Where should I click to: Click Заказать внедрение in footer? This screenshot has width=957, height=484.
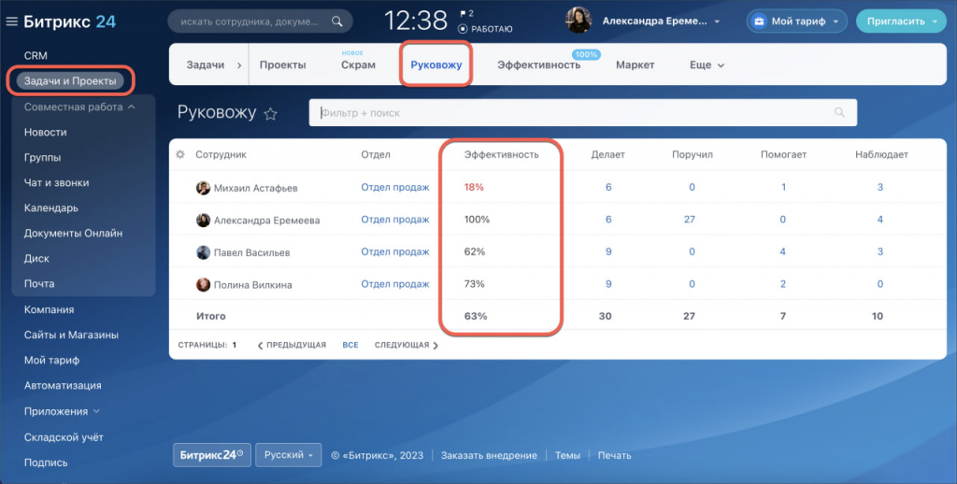[489, 455]
